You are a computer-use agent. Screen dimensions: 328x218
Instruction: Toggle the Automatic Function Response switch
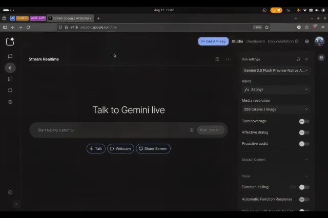[304, 200]
